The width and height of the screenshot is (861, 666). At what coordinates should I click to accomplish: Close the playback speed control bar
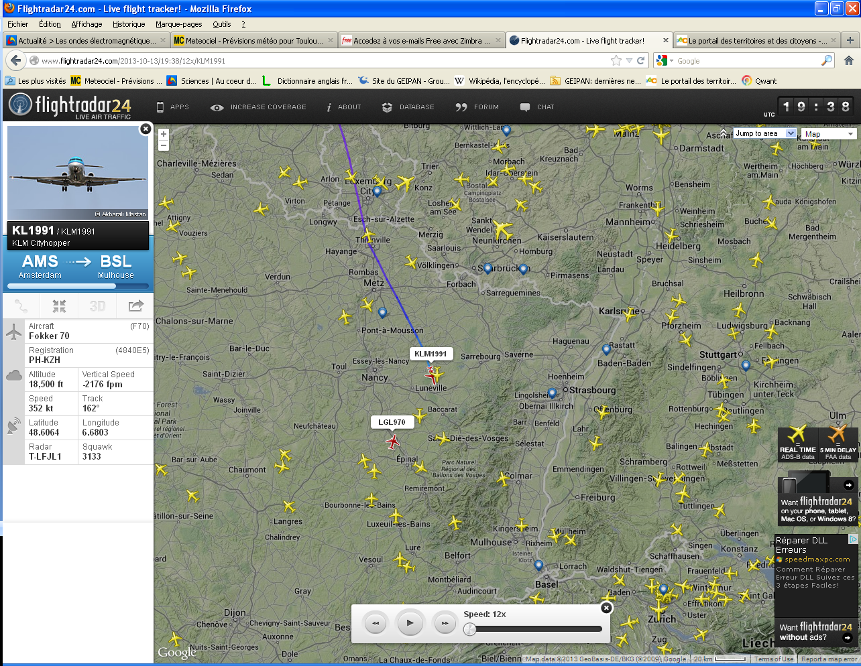click(x=606, y=608)
